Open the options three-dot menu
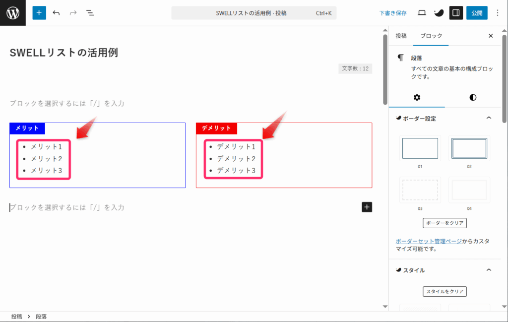Screen dimensions: 508x322 click(x=498, y=13)
